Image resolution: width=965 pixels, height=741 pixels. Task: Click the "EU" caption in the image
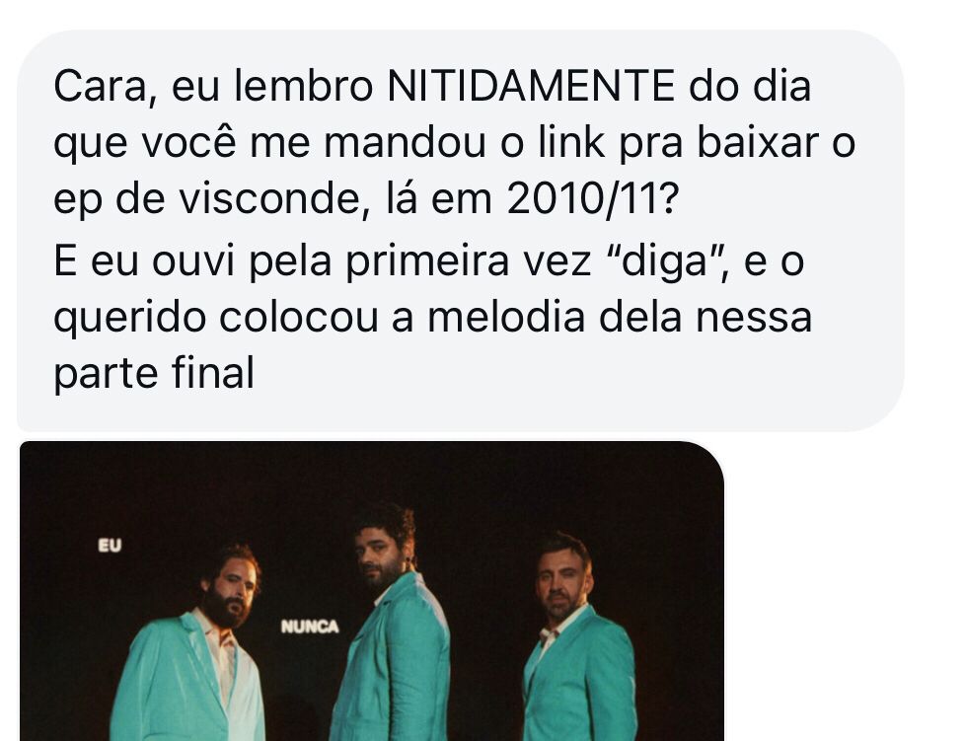point(111,546)
